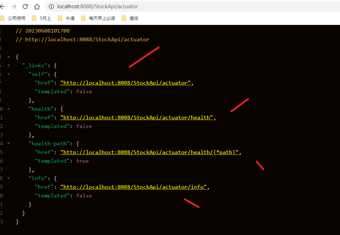This screenshot has width=340, height=235.
Task: Collapse the "info" object
Action: coord(8,178)
